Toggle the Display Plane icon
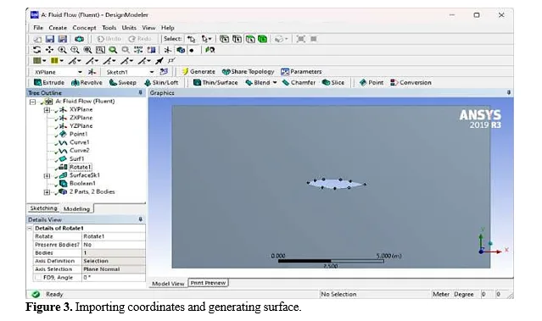Image resolution: width=542 pixels, height=321 pixels. coord(168,50)
